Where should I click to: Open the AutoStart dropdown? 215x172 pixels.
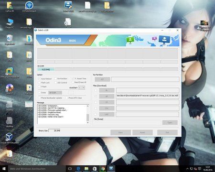82,87
